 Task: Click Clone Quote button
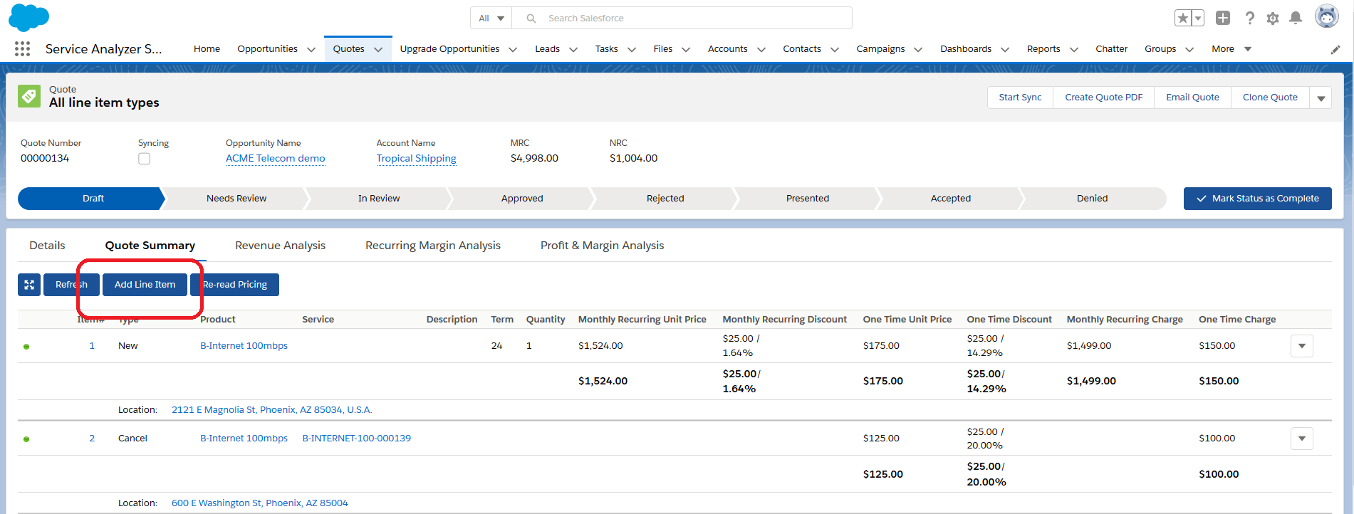[1270, 98]
